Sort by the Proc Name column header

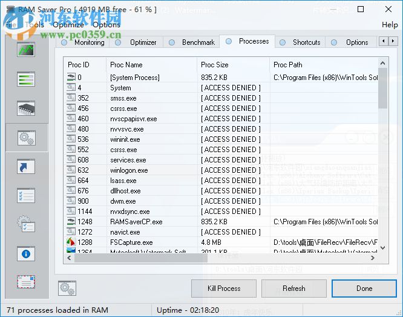(152, 65)
